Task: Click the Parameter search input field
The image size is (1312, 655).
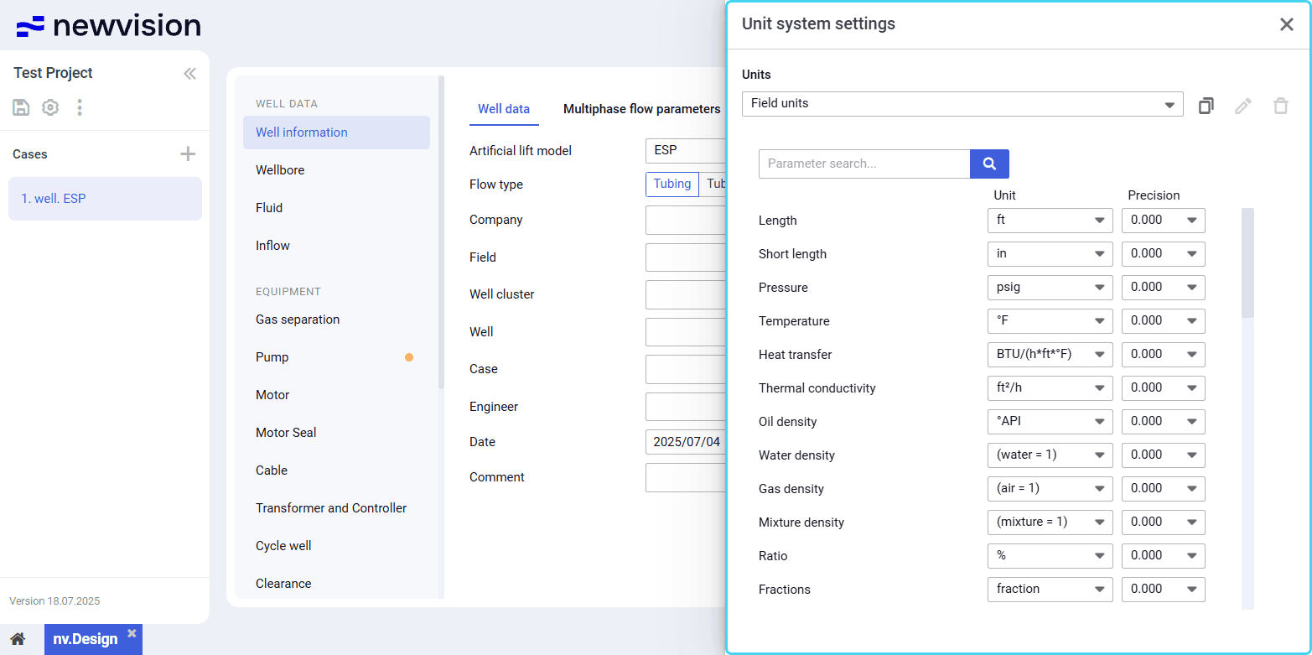Action: [863, 164]
